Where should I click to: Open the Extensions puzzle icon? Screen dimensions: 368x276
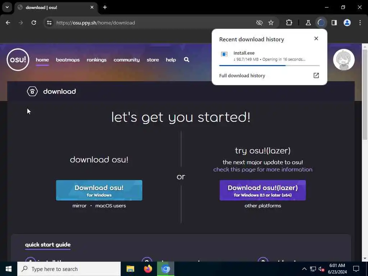point(289,23)
